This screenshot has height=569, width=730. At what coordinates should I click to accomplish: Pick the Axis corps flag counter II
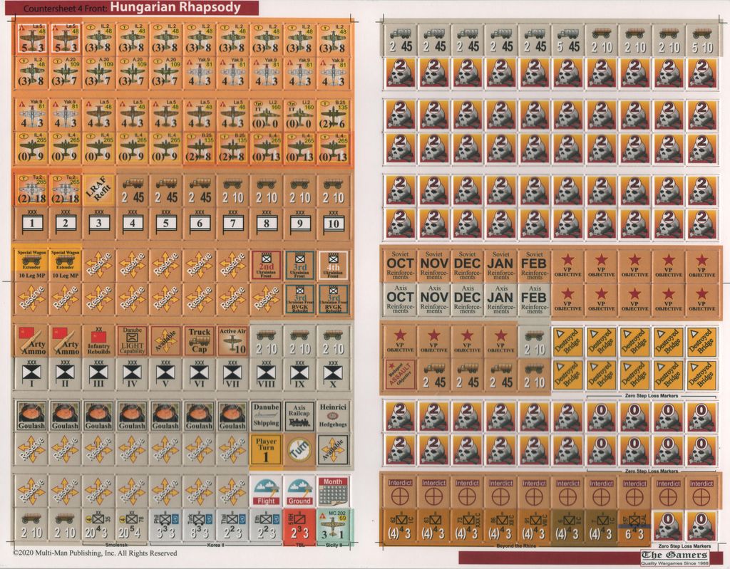(65, 374)
